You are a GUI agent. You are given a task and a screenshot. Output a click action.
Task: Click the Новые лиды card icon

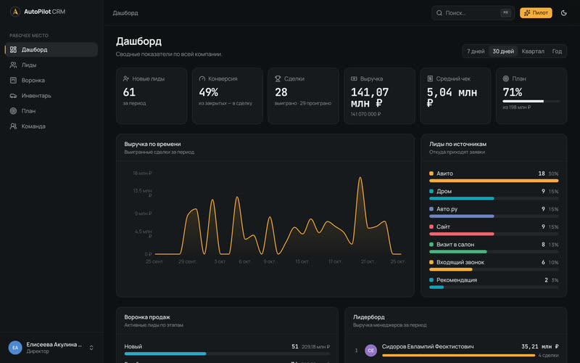pos(125,78)
